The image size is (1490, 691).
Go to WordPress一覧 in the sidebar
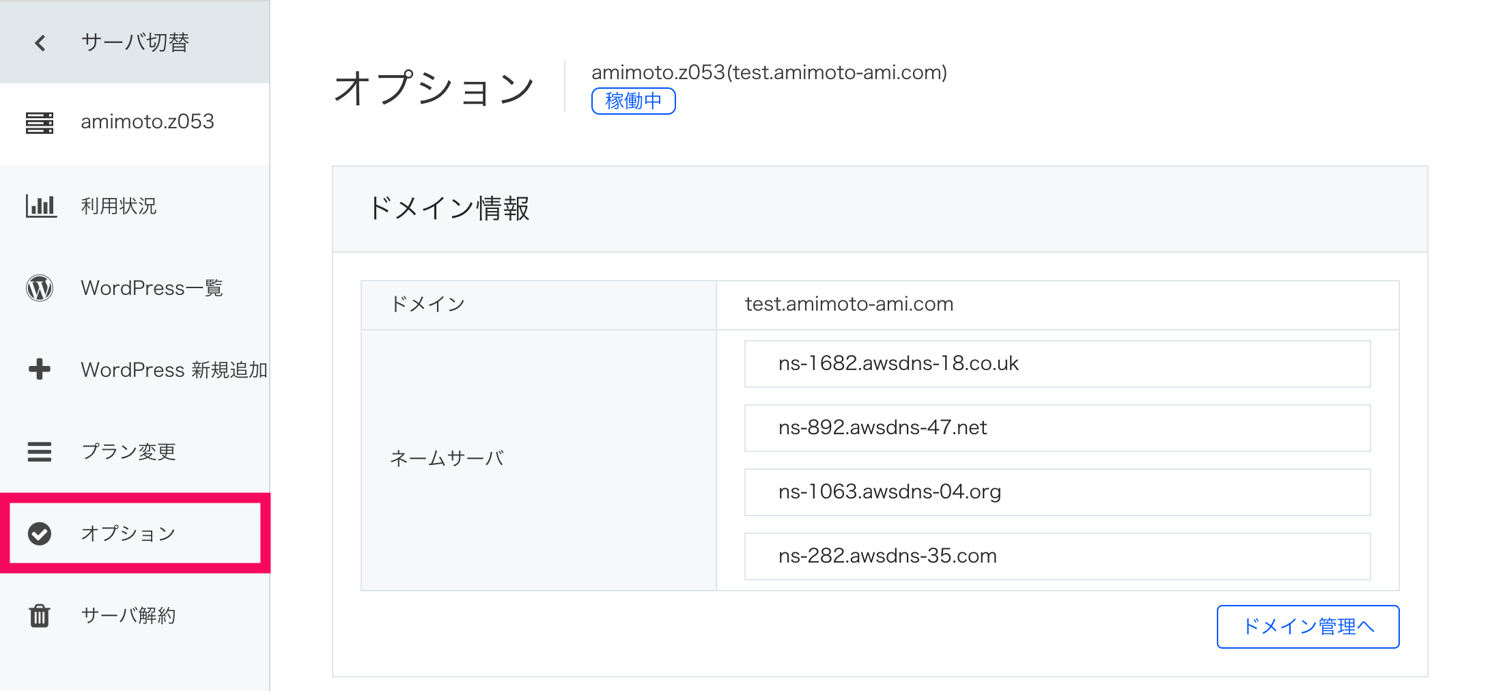coord(135,288)
